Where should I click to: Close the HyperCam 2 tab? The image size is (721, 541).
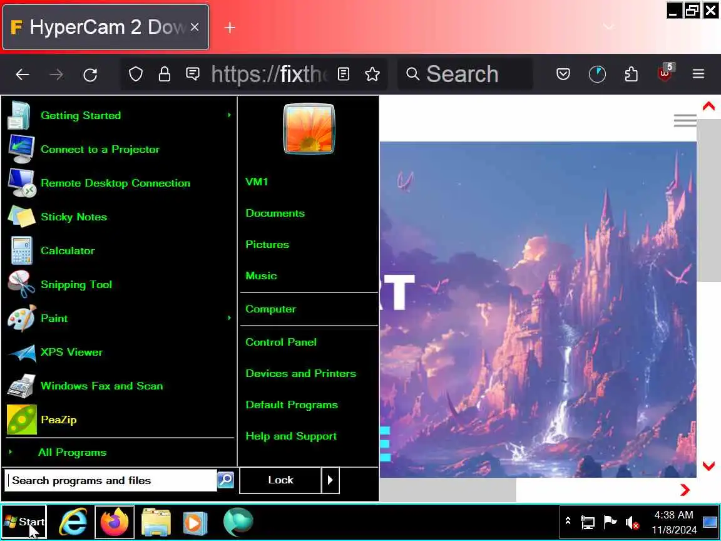195,27
